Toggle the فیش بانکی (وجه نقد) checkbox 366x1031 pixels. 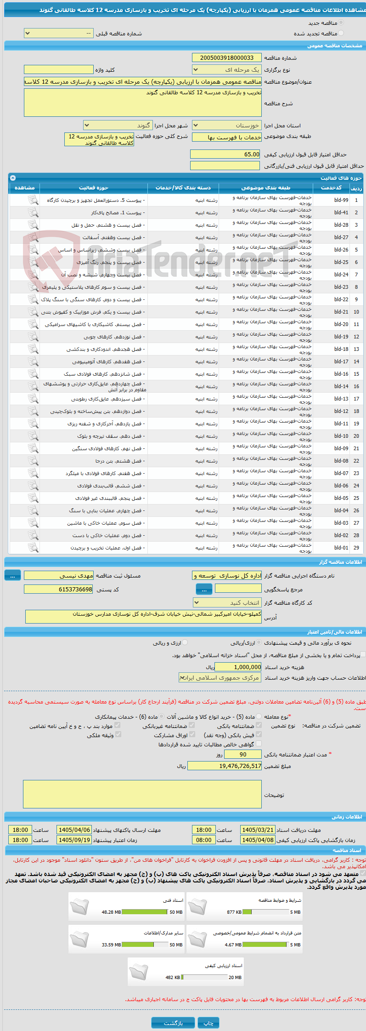(259, 734)
